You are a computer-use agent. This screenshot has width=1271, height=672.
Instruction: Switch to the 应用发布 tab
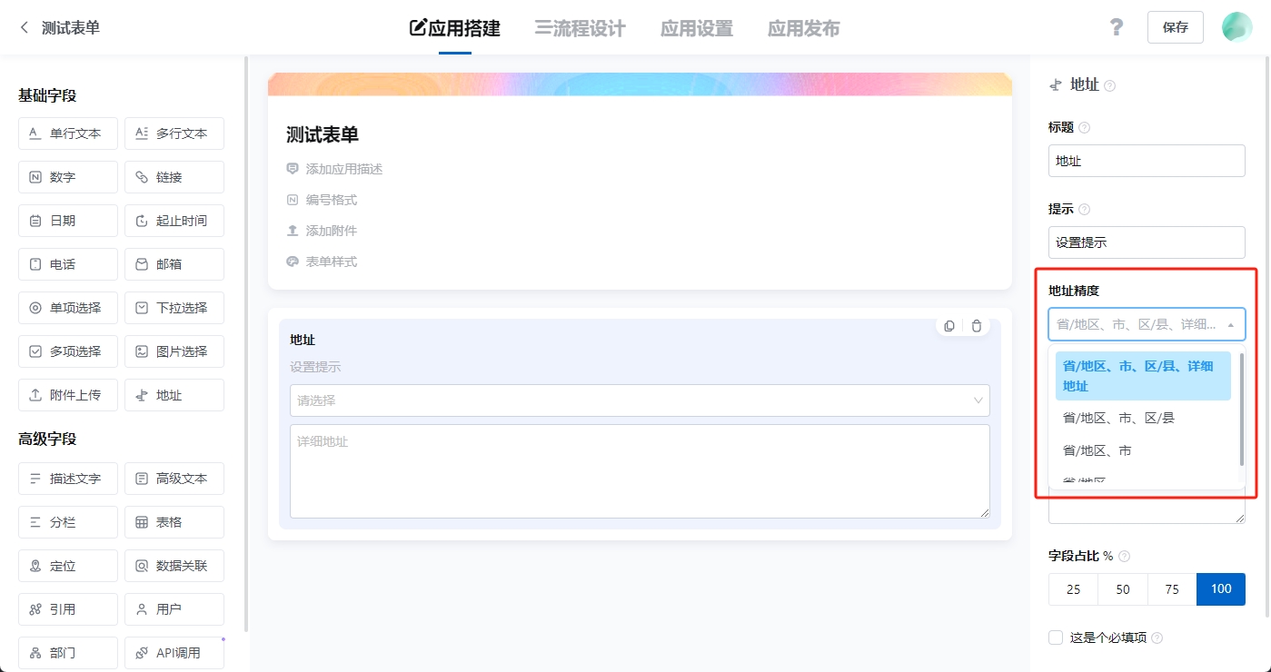tap(803, 28)
